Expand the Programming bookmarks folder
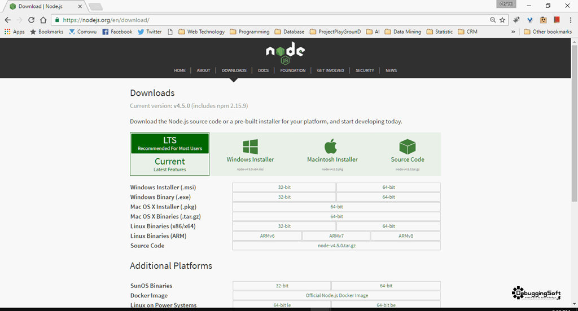Image resolution: width=578 pixels, height=311 pixels. click(x=249, y=32)
